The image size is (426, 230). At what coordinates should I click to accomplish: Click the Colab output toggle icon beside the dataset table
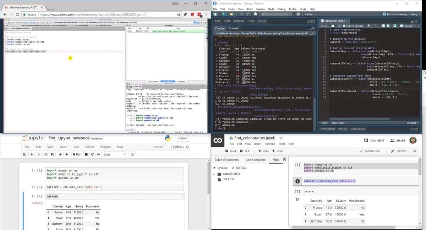[x=298, y=201]
